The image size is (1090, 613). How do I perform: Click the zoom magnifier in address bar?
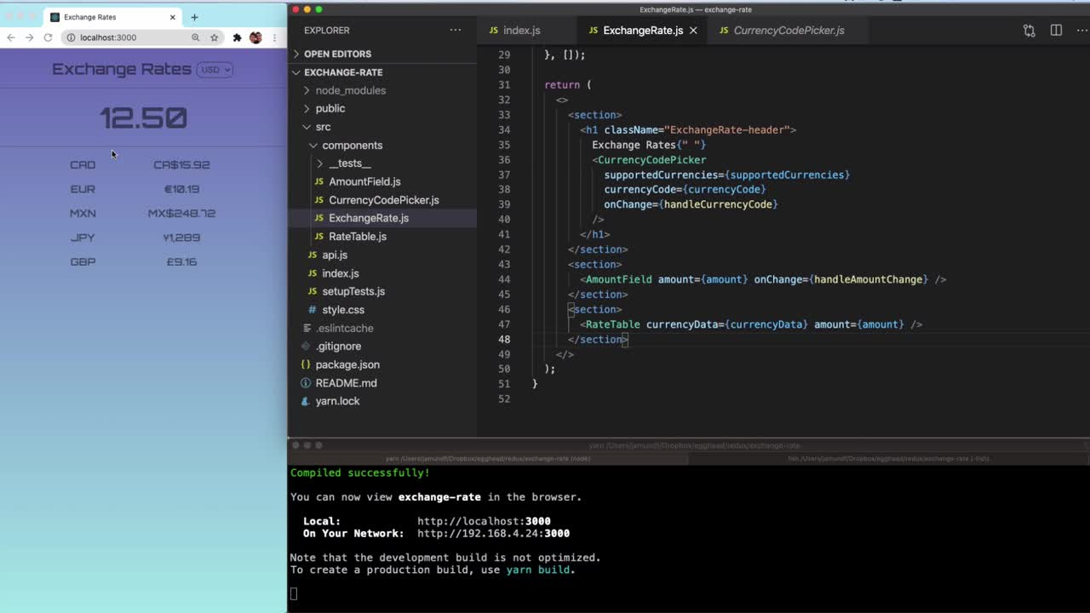196,37
